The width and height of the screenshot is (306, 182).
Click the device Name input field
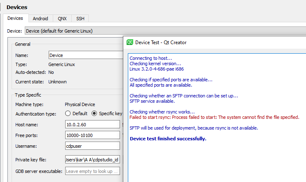[x=85, y=55]
